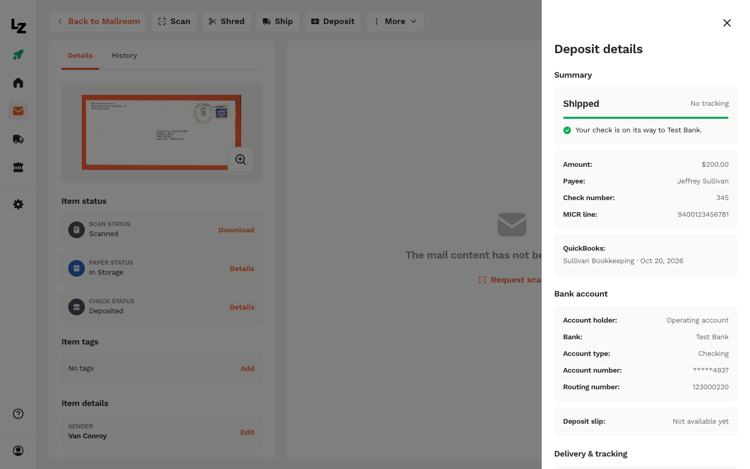Open Paper Status Details link
Viewport: 750px width, 469px height.
(242, 268)
